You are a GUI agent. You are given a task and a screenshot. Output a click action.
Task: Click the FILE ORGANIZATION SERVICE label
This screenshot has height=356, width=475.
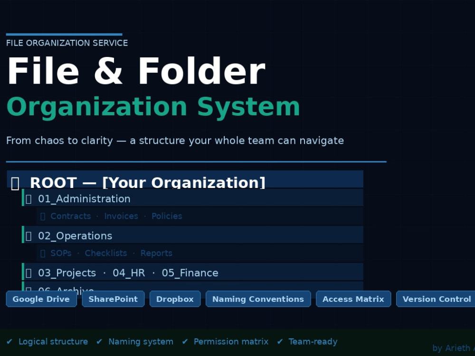67,43
